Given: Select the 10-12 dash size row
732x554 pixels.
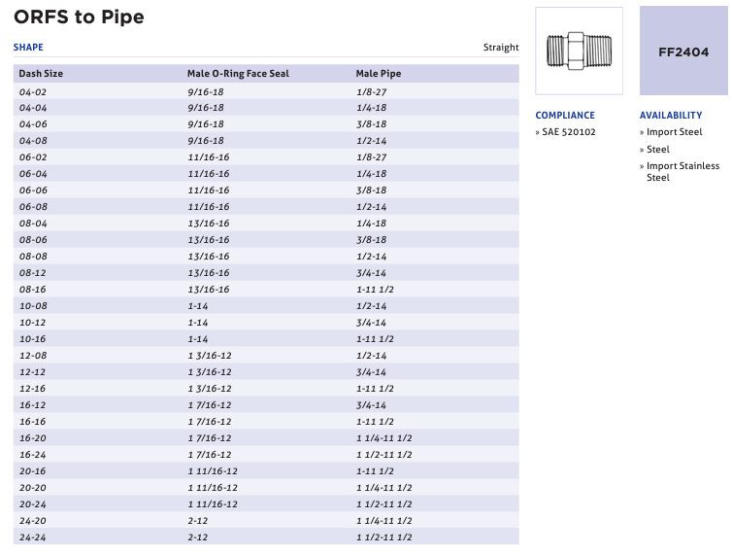Looking at the screenshot, I should 266,323.
